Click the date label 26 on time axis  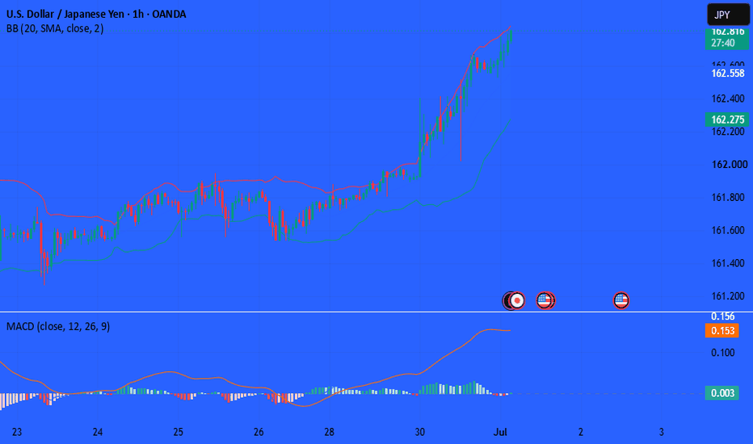259,432
